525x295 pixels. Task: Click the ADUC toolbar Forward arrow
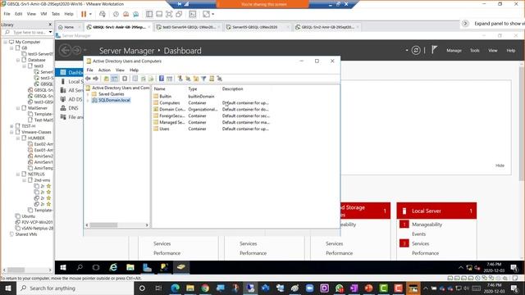click(96, 79)
